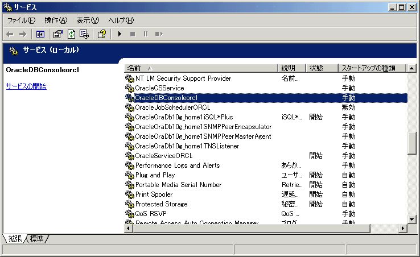Click the vertical scrollbar up arrow
This screenshot has height=257, width=420.
(x=411, y=68)
